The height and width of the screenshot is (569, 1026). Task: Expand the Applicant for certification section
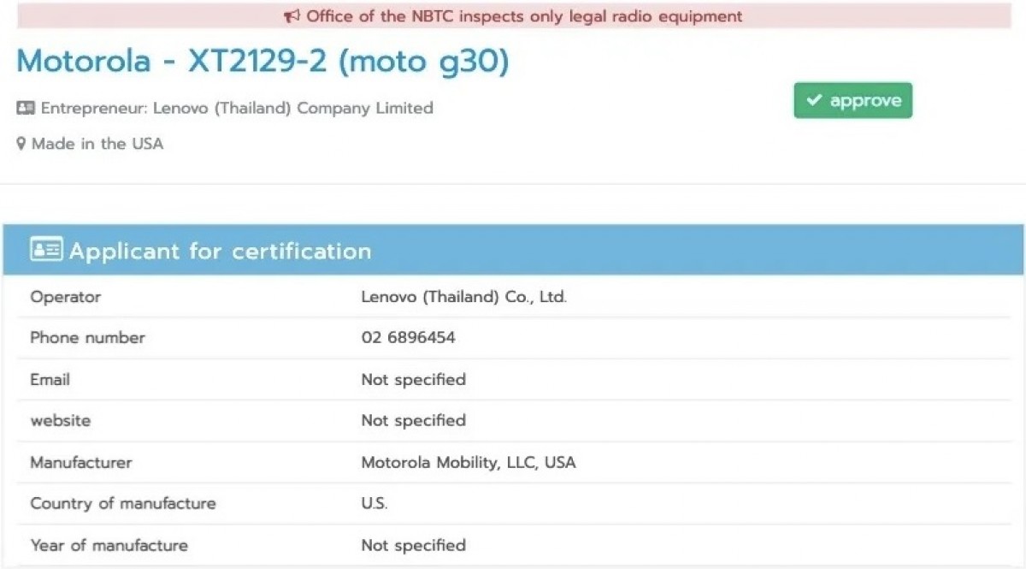coord(221,251)
